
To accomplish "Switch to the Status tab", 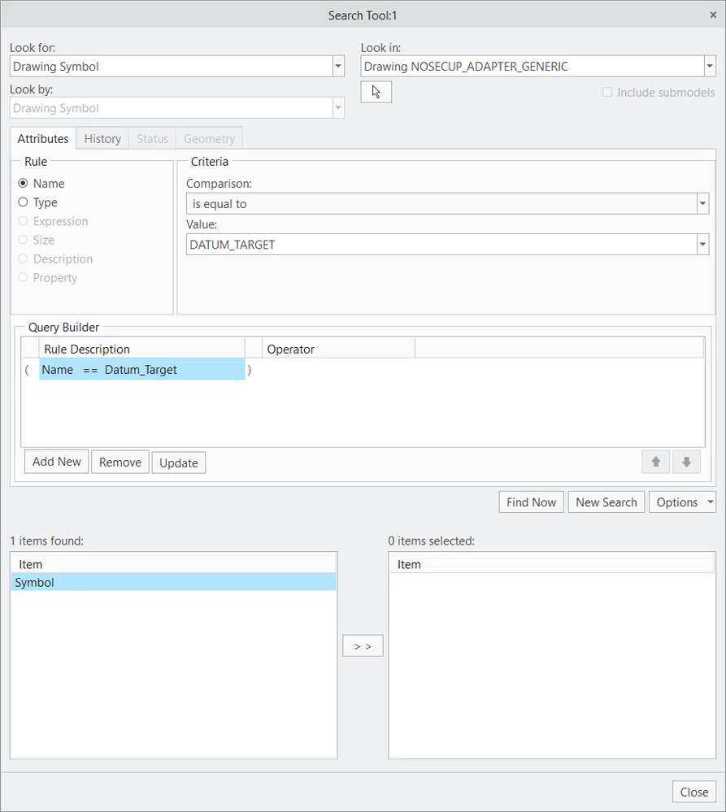I will pyautogui.click(x=152, y=139).
